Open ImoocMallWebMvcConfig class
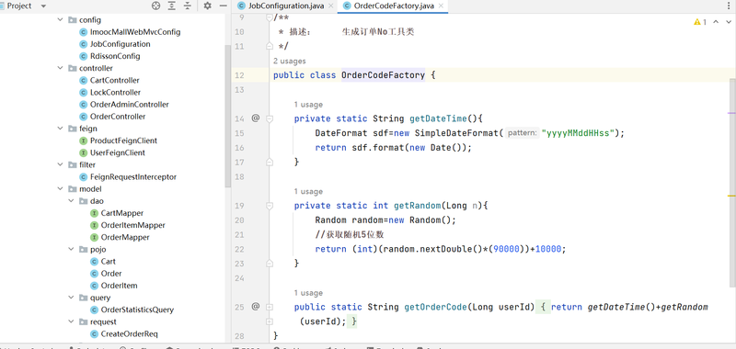This screenshot has height=349, width=736. (135, 32)
